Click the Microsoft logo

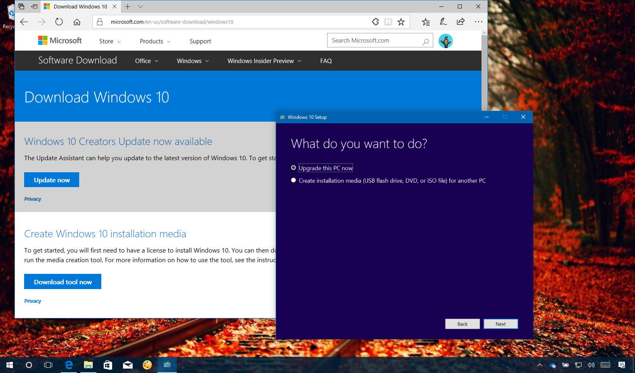(x=60, y=41)
